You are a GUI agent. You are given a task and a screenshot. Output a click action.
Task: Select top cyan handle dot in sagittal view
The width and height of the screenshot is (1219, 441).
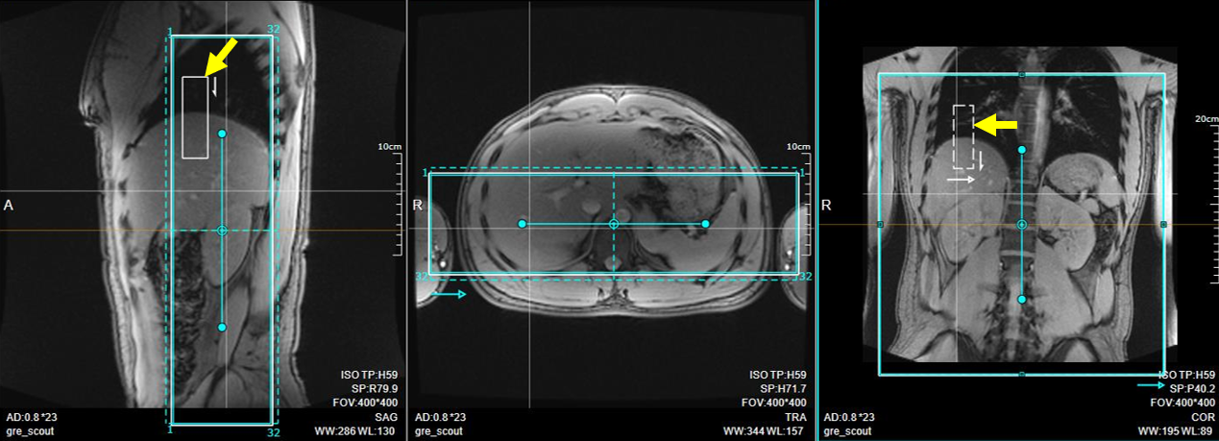tap(222, 134)
